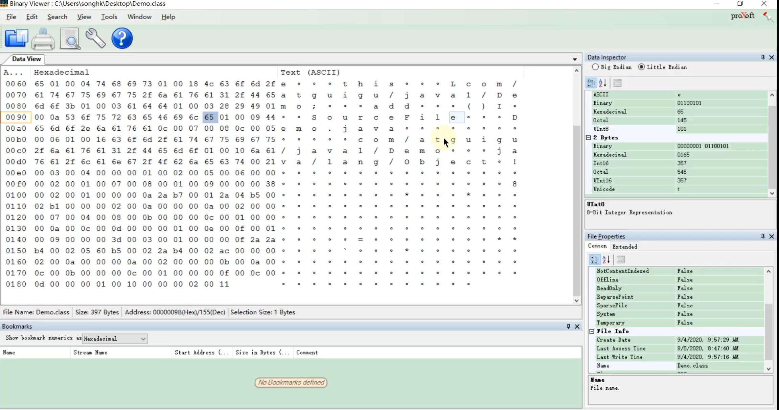The height and width of the screenshot is (410, 779).
Task: Open the Tools menu
Action: tap(109, 17)
